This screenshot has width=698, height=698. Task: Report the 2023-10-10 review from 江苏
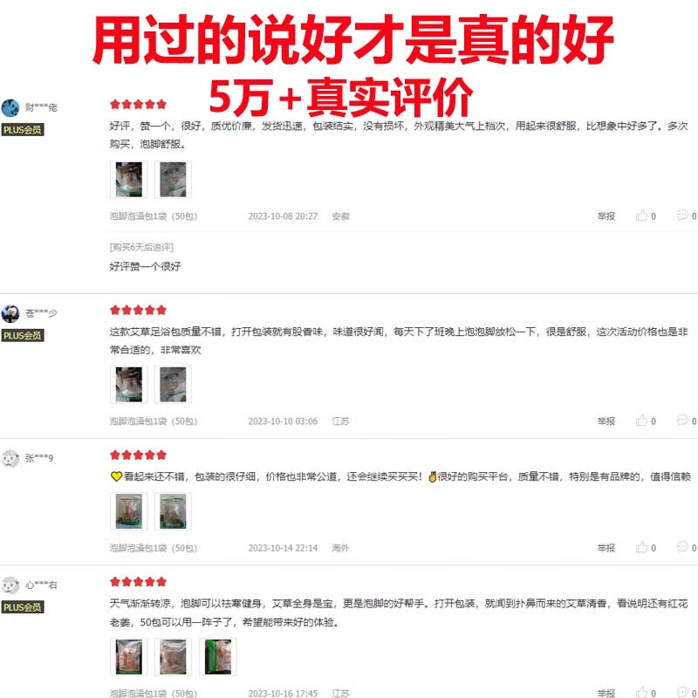pos(606,421)
